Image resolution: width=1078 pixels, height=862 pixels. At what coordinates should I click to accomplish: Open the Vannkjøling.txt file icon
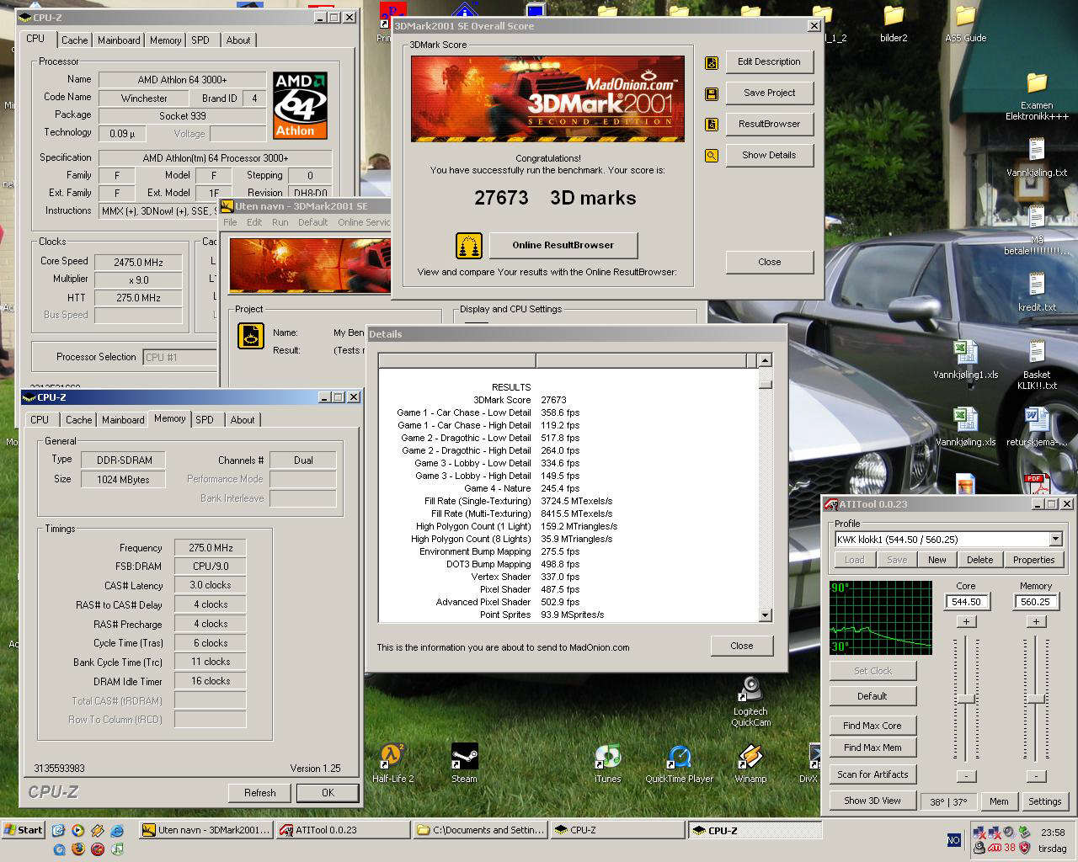click(1037, 151)
